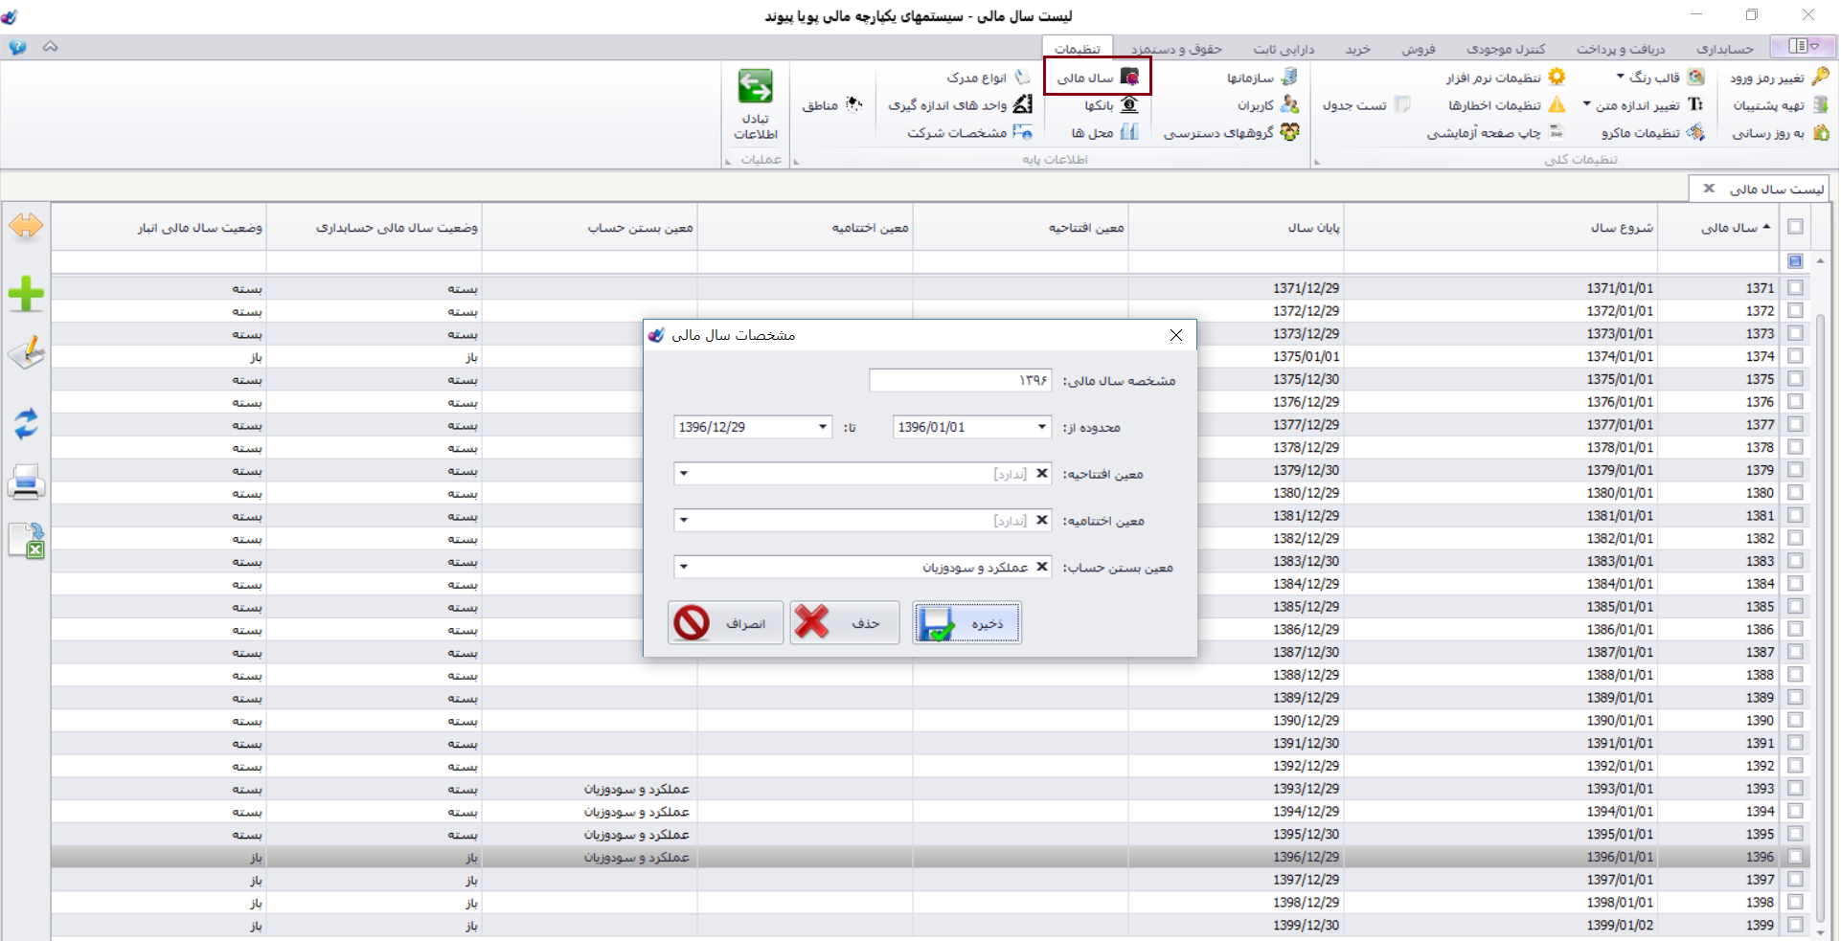Tick the checkbox for year 1396

coord(1795,857)
